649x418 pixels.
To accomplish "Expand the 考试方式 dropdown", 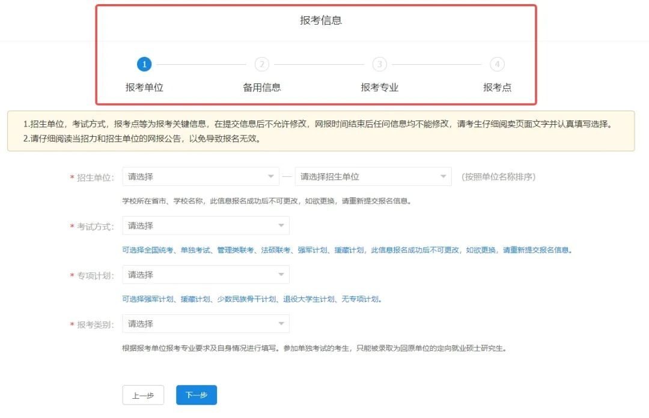I will (x=206, y=225).
